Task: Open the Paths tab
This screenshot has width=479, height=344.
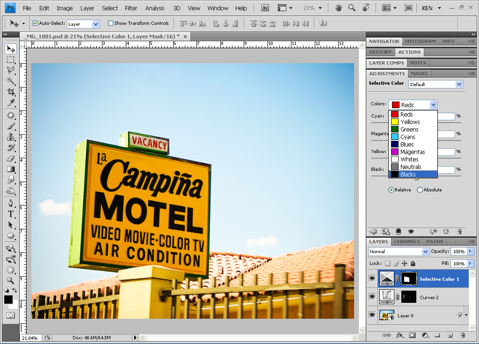Action: pyautogui.click(x=435, y=242)
